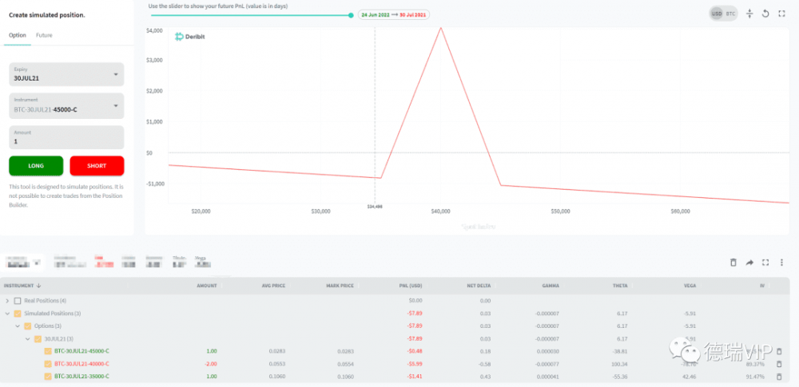Switch to the Future tab
The height and width of the screenshot is (387, 799).
pos(44,35)
